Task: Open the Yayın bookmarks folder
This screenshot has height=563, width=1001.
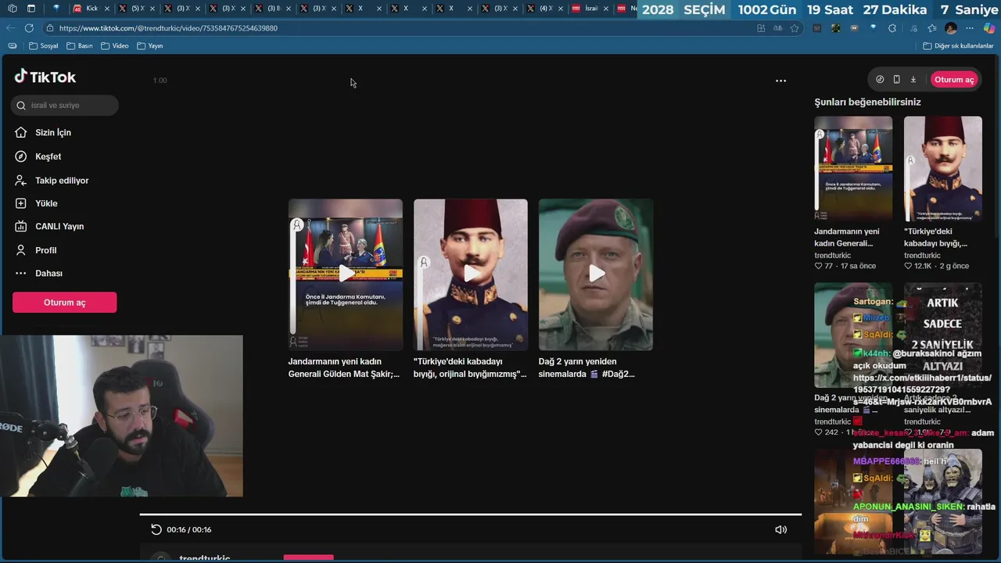Action: click(x=149, y=46)
